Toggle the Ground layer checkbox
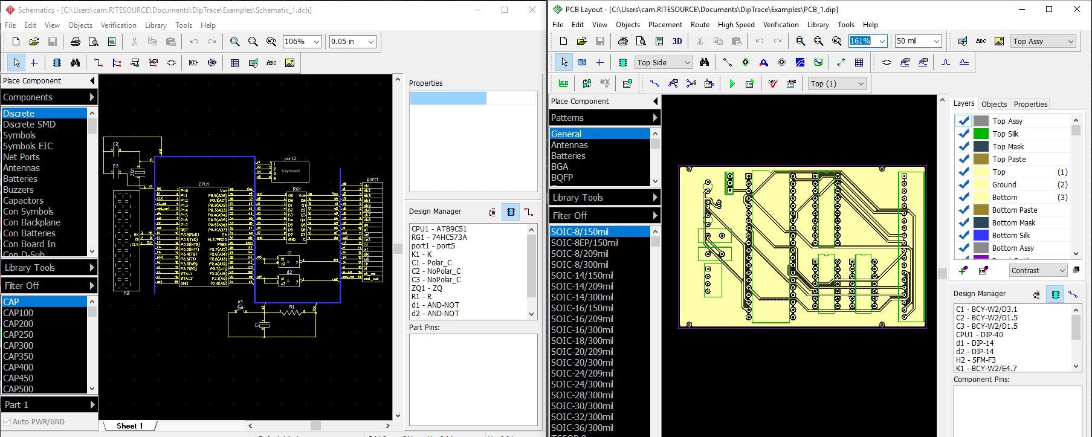The image size is (1092, 437). click(x=963, y=185)
